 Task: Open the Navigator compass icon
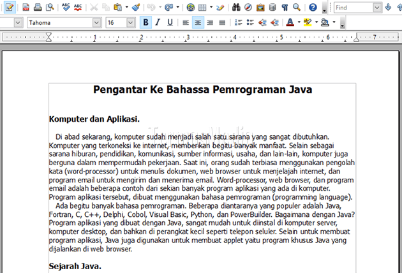click(248, 8)
